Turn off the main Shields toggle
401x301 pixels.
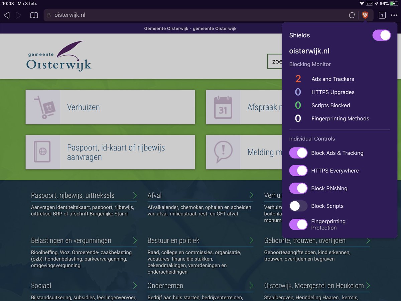click(382, 35)
